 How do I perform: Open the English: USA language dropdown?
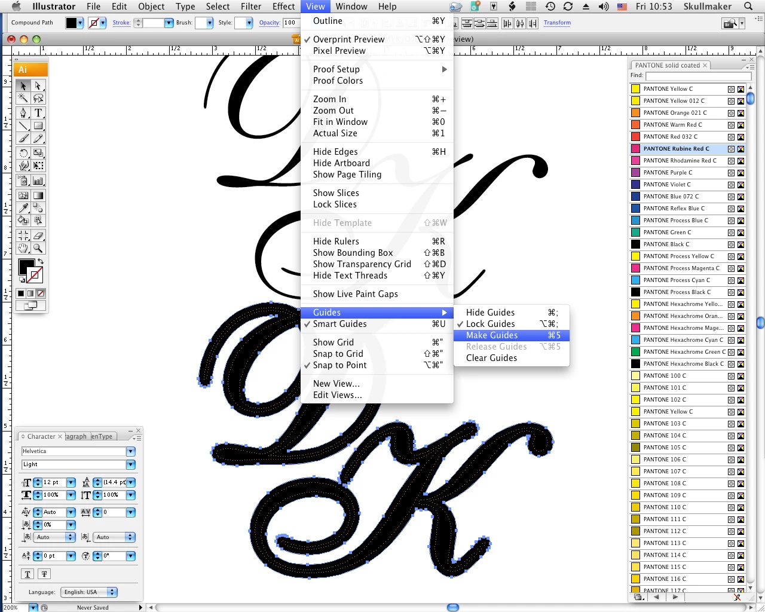[88, 592]
